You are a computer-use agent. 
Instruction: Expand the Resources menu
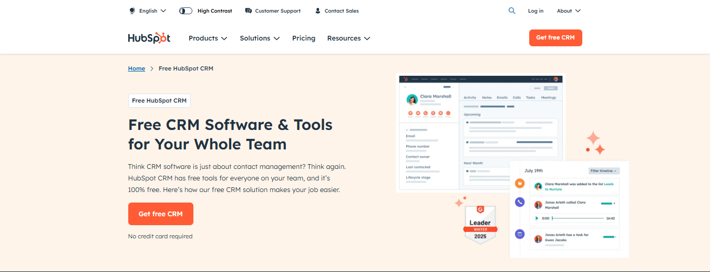(x=348, y=38)
